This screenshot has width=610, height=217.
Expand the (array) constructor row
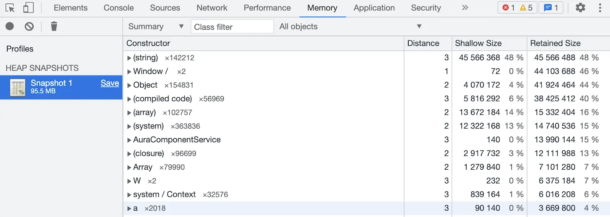click(x=129, y=113)
